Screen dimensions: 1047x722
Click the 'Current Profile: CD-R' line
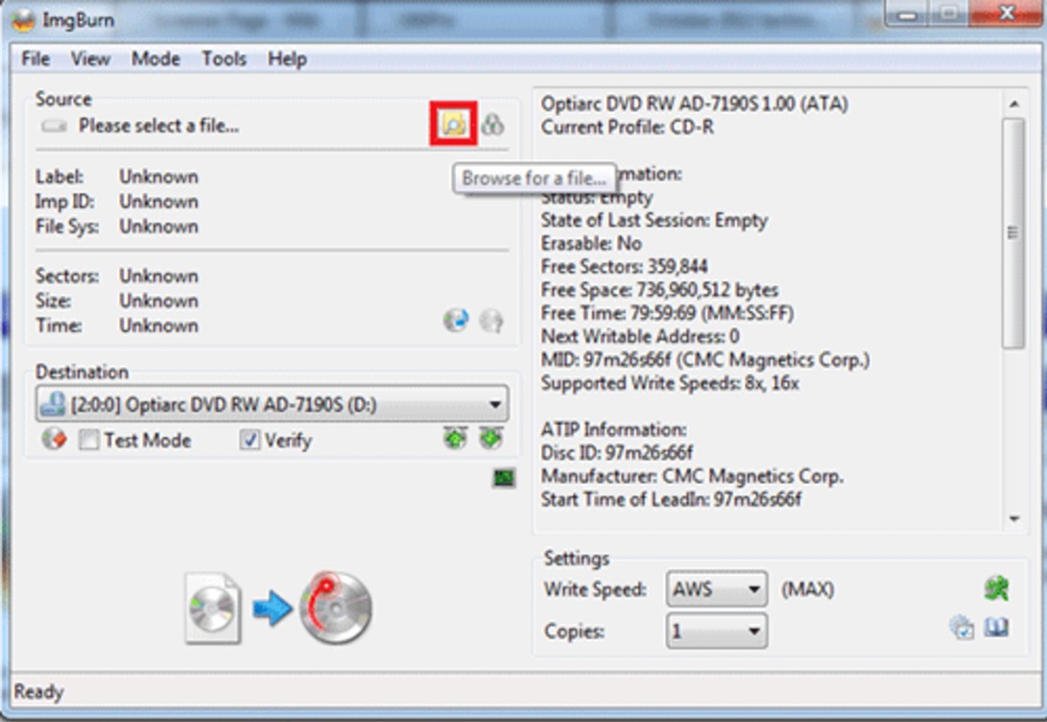[627, 127]
